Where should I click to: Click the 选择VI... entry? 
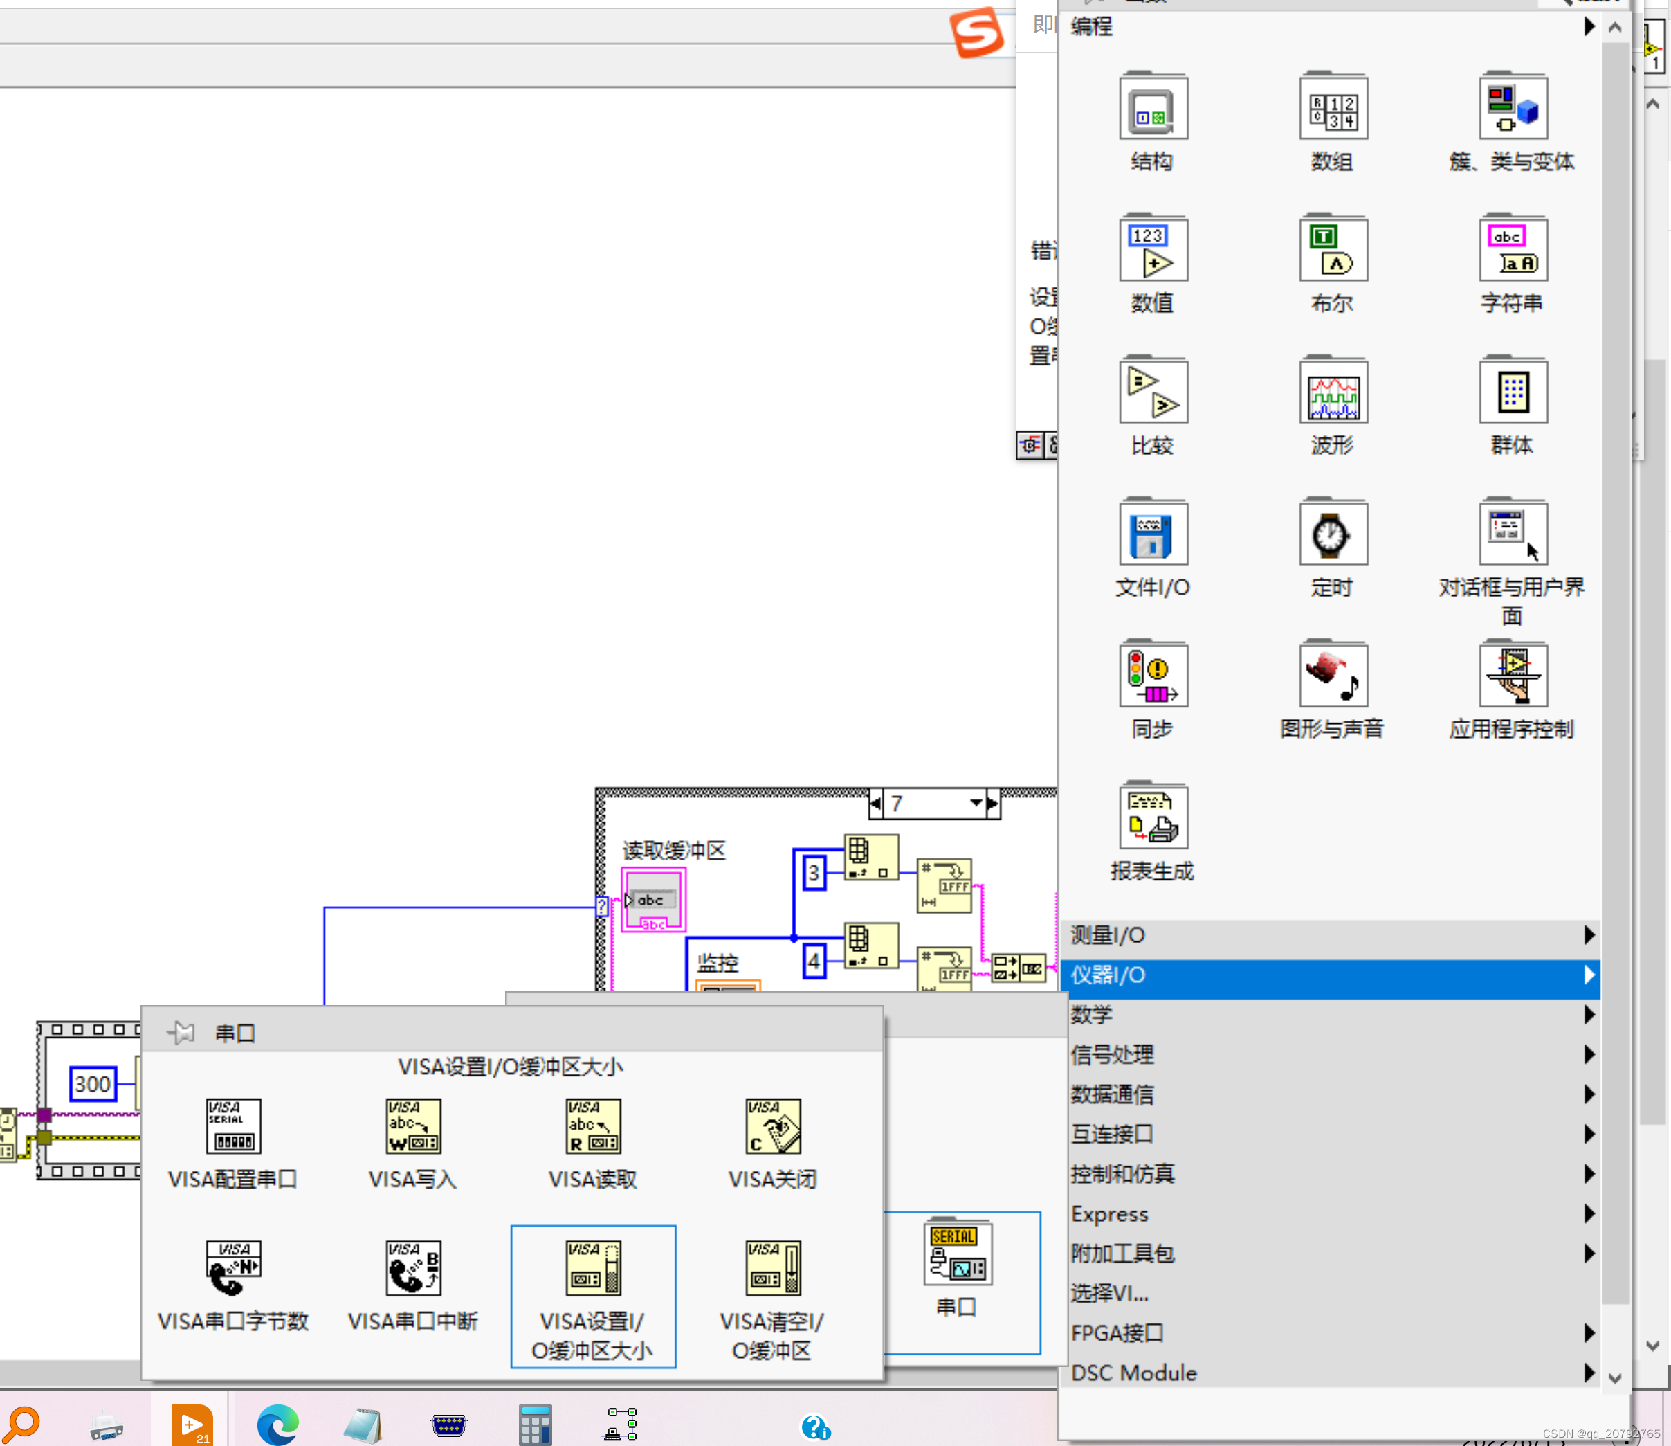click(1110, 1294)
